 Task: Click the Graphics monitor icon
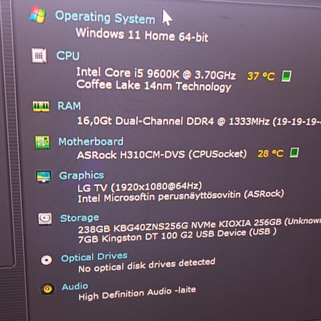43,177
